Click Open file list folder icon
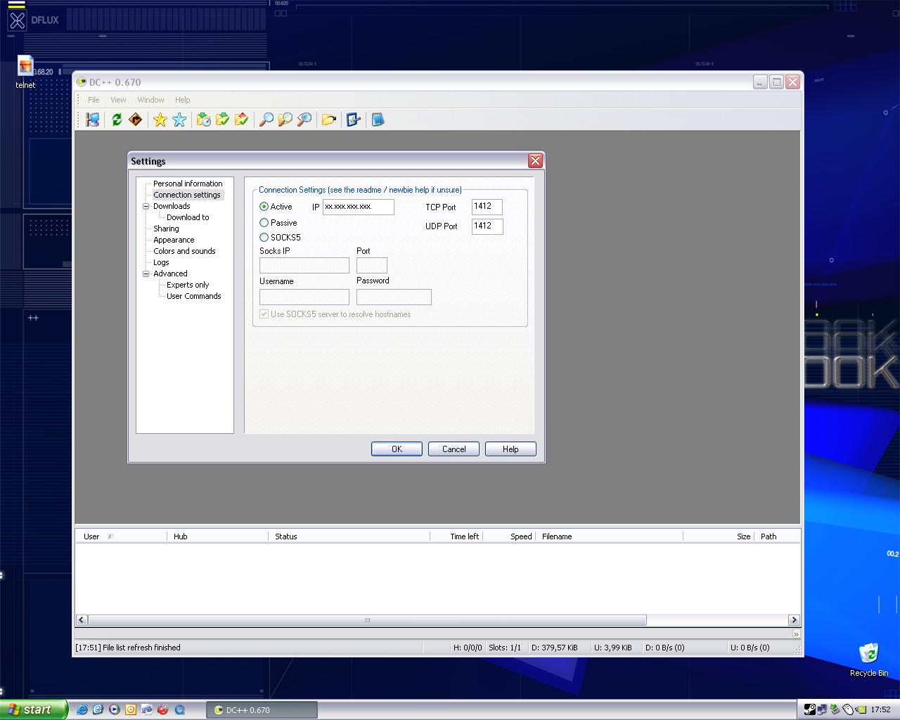This screenshot has width=900, height=720. pyautogui.click(x=328, y=120)
